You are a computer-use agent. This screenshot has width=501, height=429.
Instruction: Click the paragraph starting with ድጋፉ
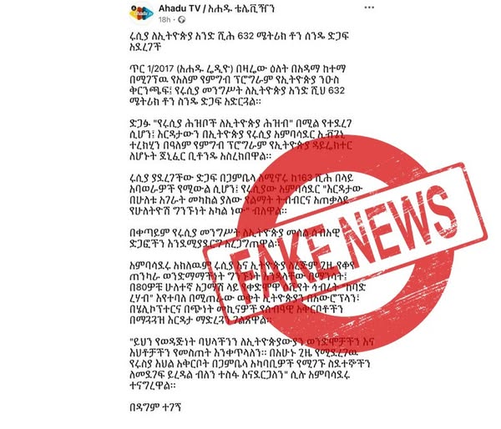pos(241,140)
